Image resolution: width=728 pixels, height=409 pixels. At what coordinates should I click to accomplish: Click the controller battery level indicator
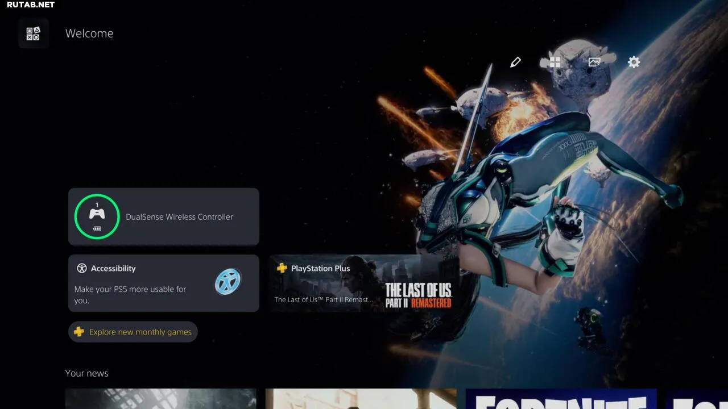click(x=97, y=229)
